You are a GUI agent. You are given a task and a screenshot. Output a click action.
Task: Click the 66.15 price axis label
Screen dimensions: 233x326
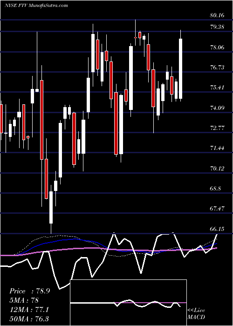point(218,229)
